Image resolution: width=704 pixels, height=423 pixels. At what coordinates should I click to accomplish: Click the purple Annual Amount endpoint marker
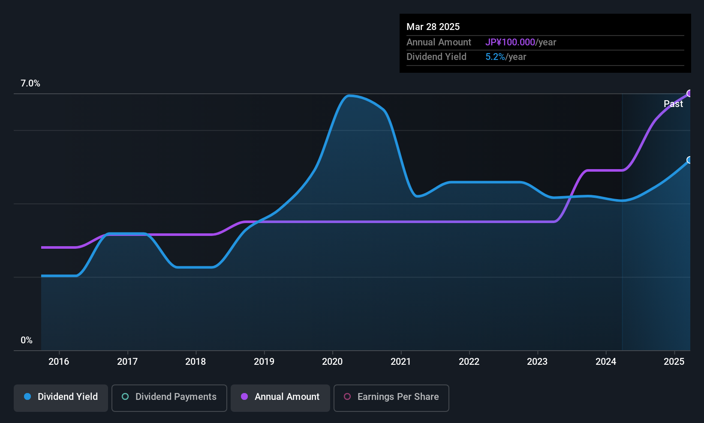[689, 93]
